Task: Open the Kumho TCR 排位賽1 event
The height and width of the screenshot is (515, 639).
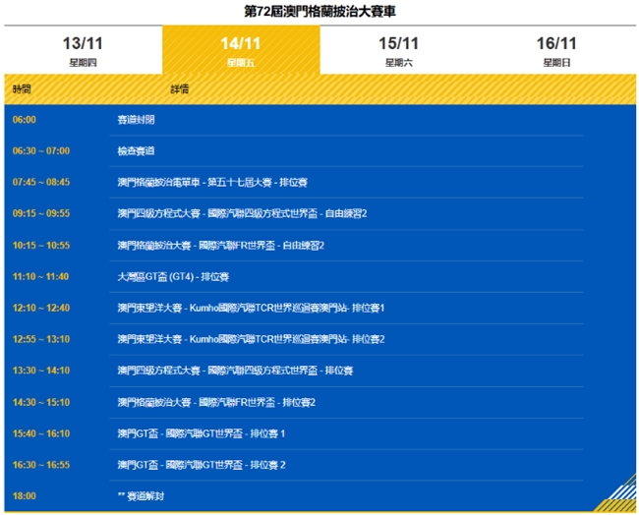Action: pos(251,309)
